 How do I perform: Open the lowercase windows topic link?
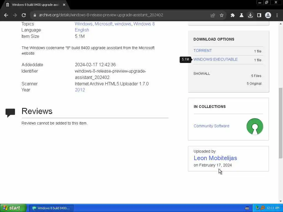click(x=123, y=24)
